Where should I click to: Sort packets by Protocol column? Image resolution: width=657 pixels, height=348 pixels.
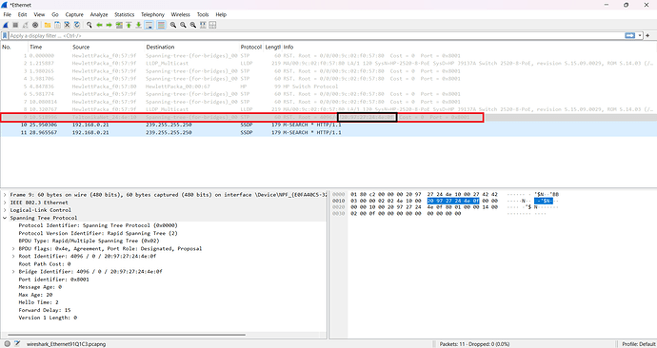click(x=251, y=48)
